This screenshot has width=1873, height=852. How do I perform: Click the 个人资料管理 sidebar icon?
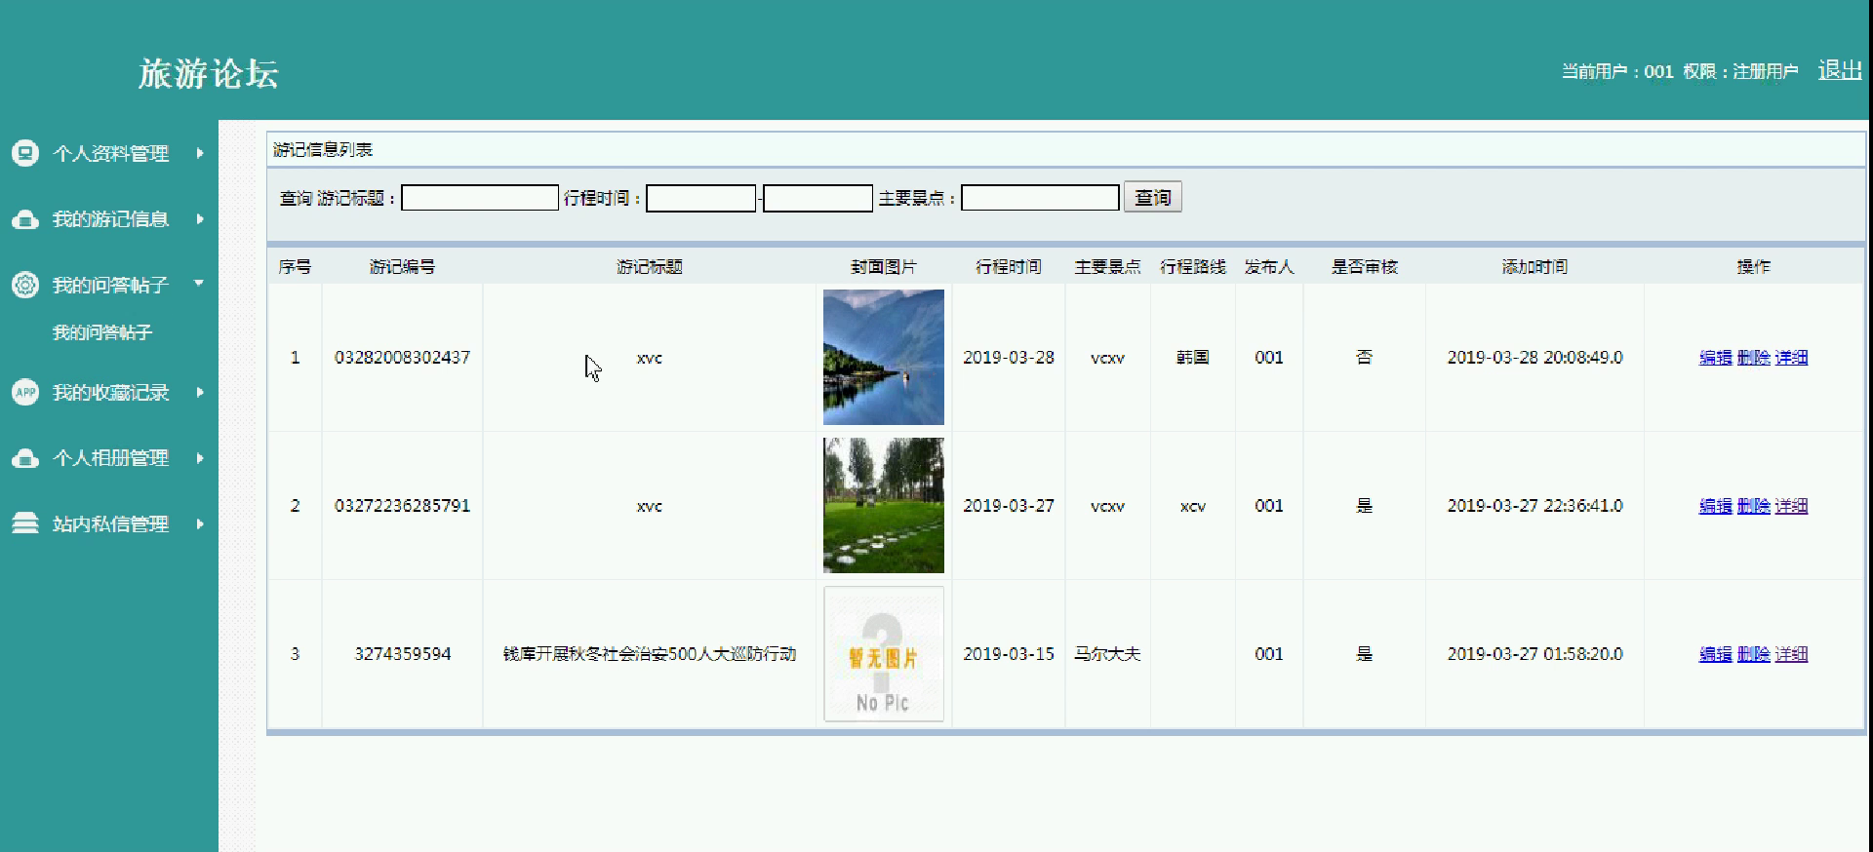coord(25,153)
